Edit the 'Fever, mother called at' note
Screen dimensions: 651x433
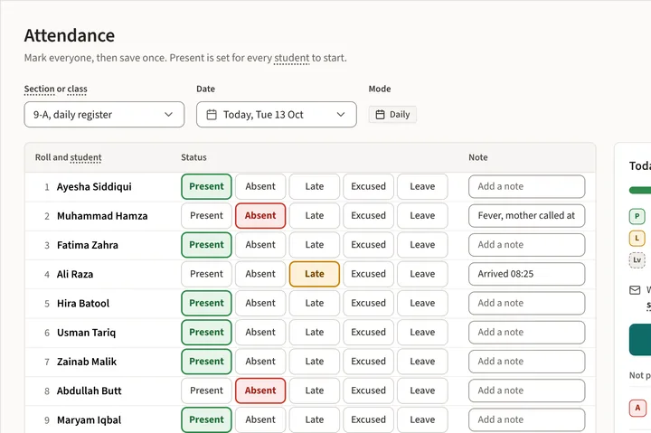[x=527, y=216]
